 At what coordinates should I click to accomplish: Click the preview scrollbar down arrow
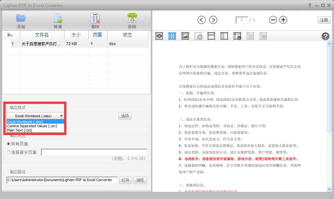click(329, 189)
